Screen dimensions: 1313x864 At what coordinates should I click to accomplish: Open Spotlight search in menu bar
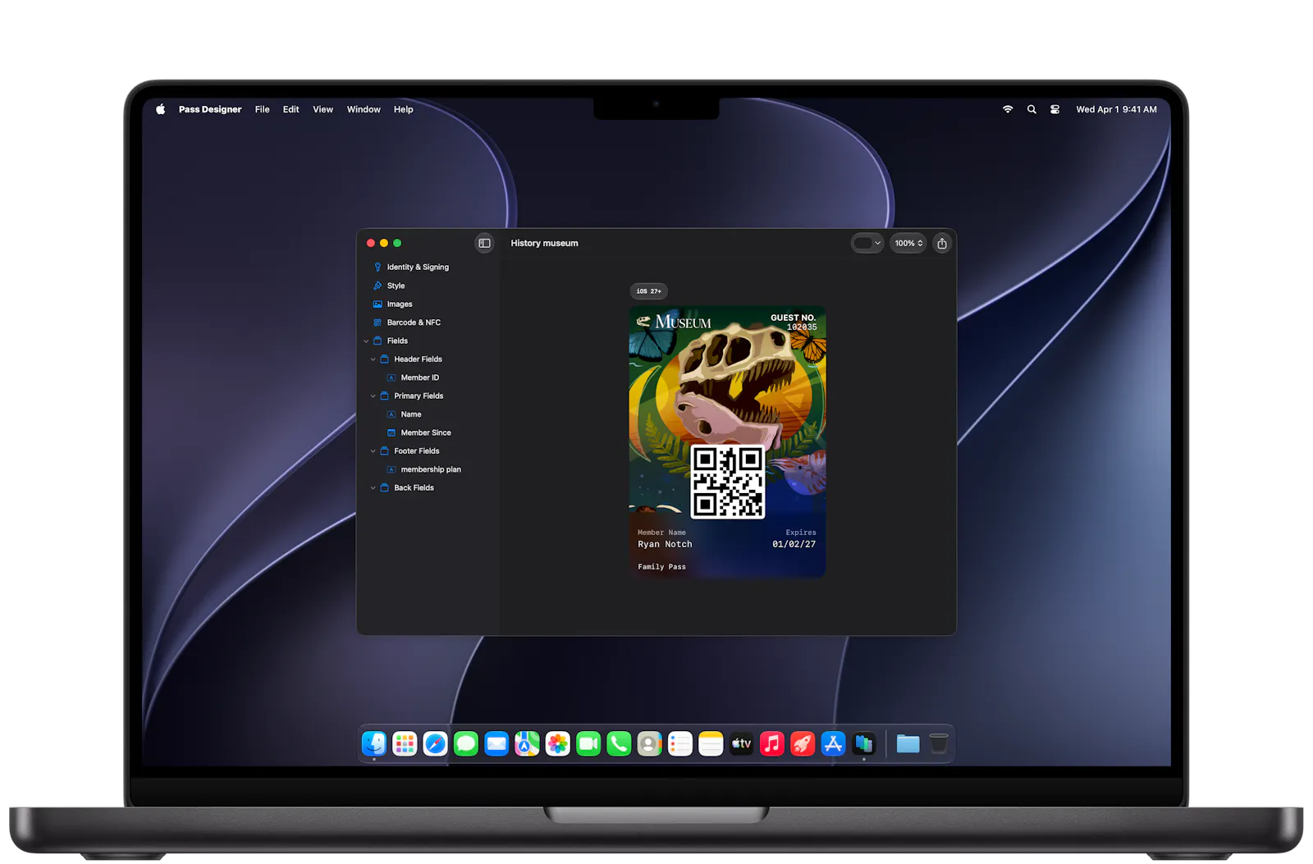[x=1032, y=109]
